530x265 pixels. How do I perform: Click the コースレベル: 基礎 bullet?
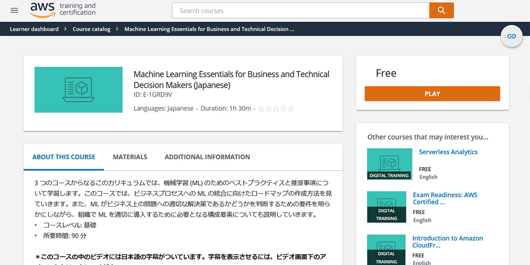click(69, 225)
